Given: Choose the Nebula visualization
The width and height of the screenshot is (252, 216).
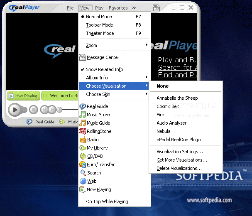Looking at the screenshot, I should pyautogui.click(x=186, y=131).
